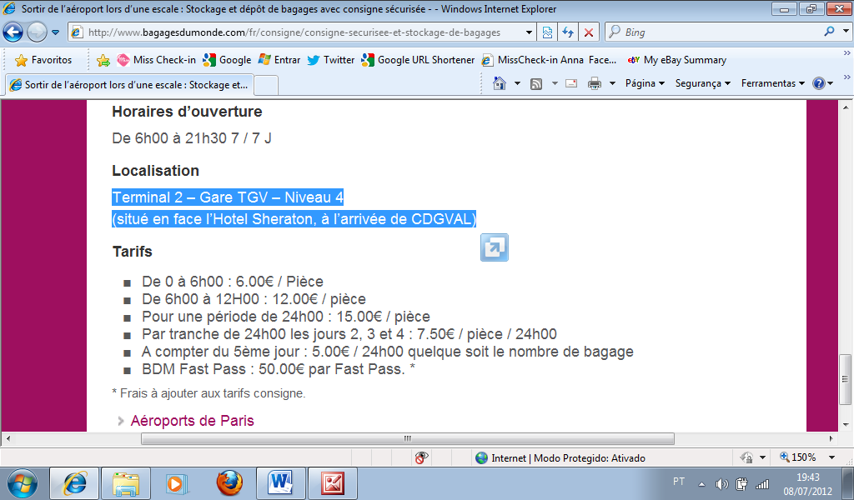Click the RSS feeds icon

(536, 83)
